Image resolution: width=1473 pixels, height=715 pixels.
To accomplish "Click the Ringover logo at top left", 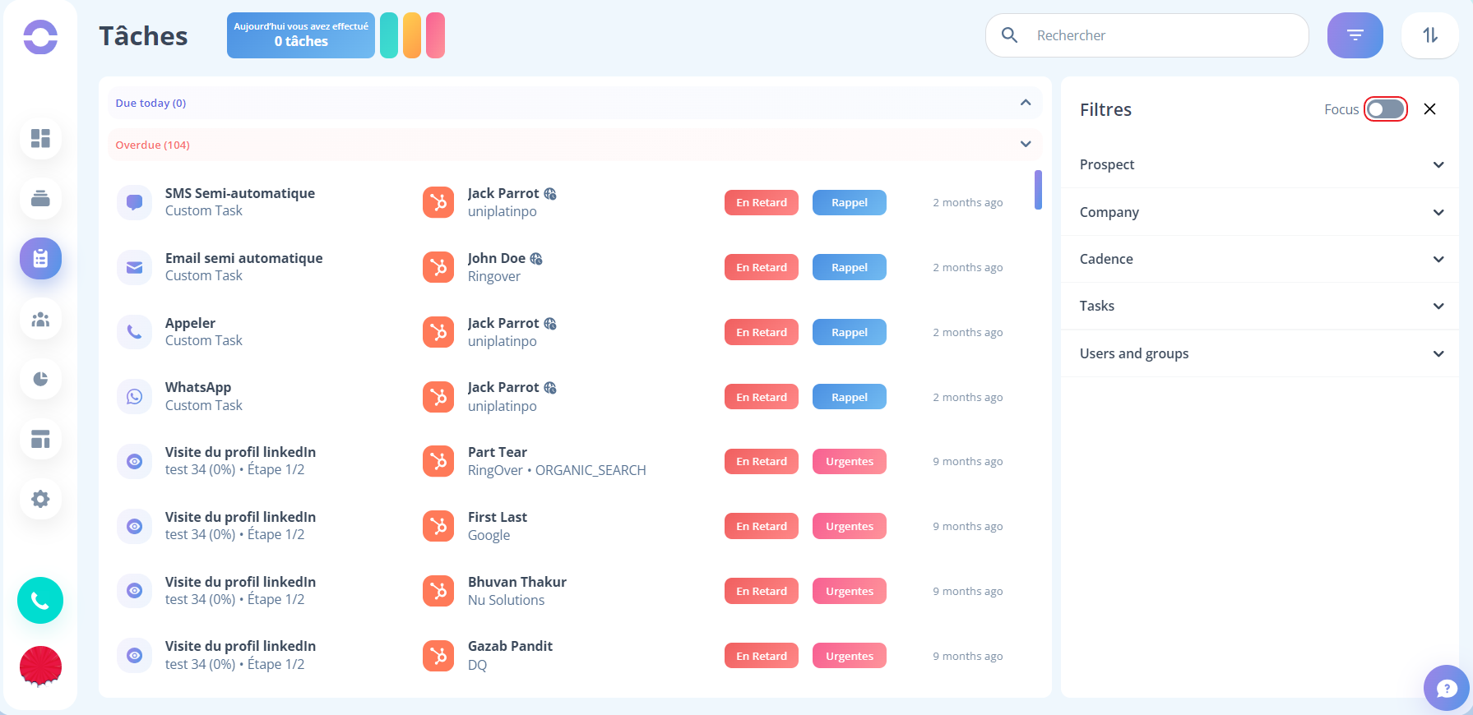I will pyautogui.click(x=40, y=37).
